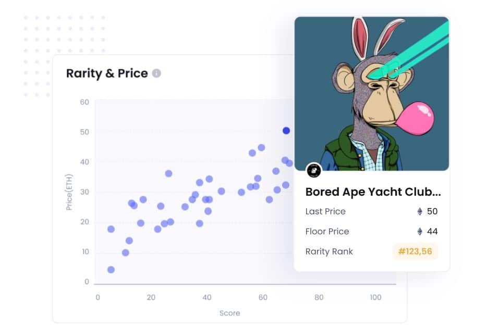Click the 60 tick on the Price axis
Image resolution: width=486 pixels, height=330 pixels.
(x=84, y=102)
